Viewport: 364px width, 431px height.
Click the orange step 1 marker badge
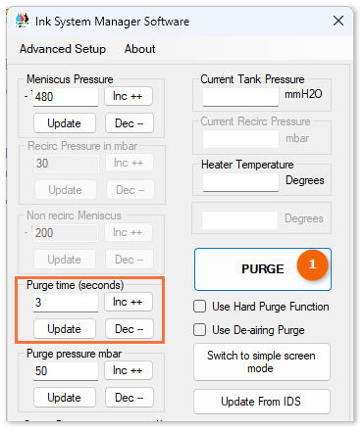pos(312,265)
